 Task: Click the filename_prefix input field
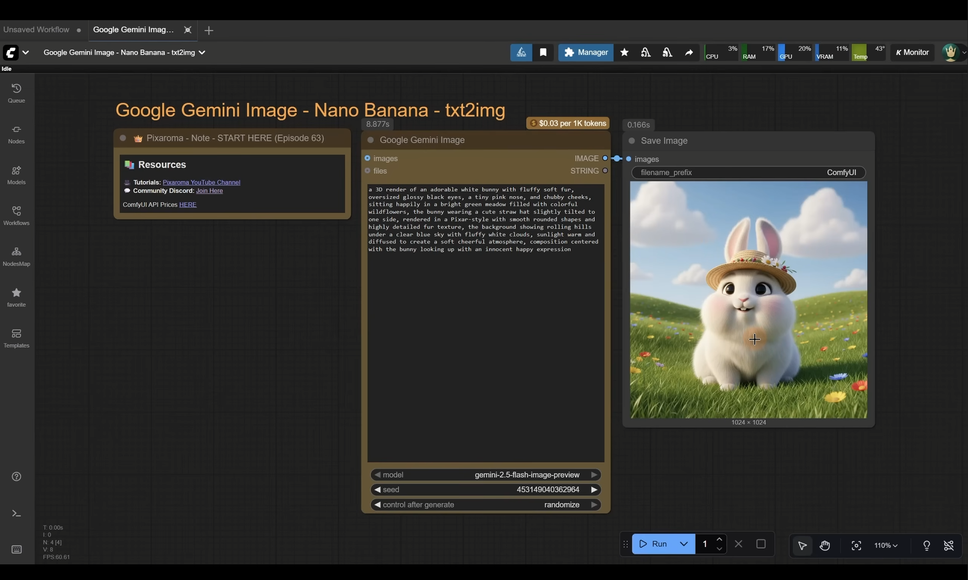(748, 173)
